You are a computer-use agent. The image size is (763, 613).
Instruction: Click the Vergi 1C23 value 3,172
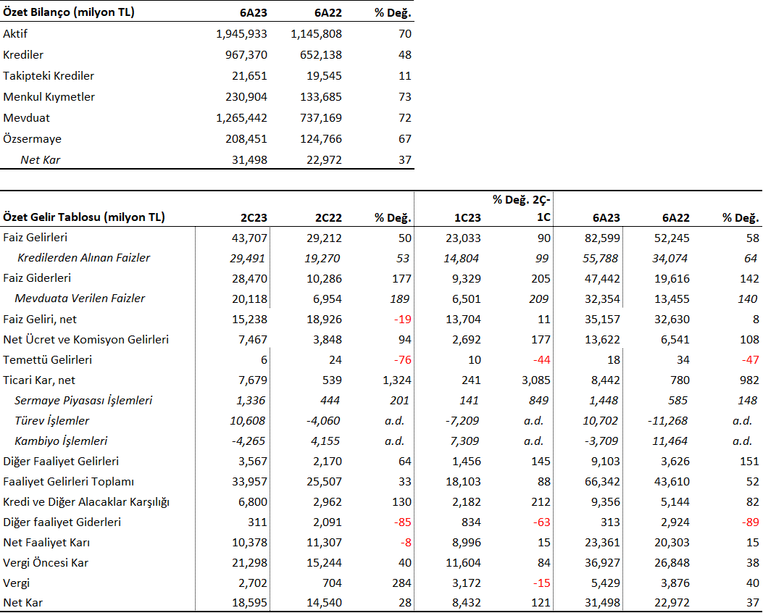coord(466,583)
